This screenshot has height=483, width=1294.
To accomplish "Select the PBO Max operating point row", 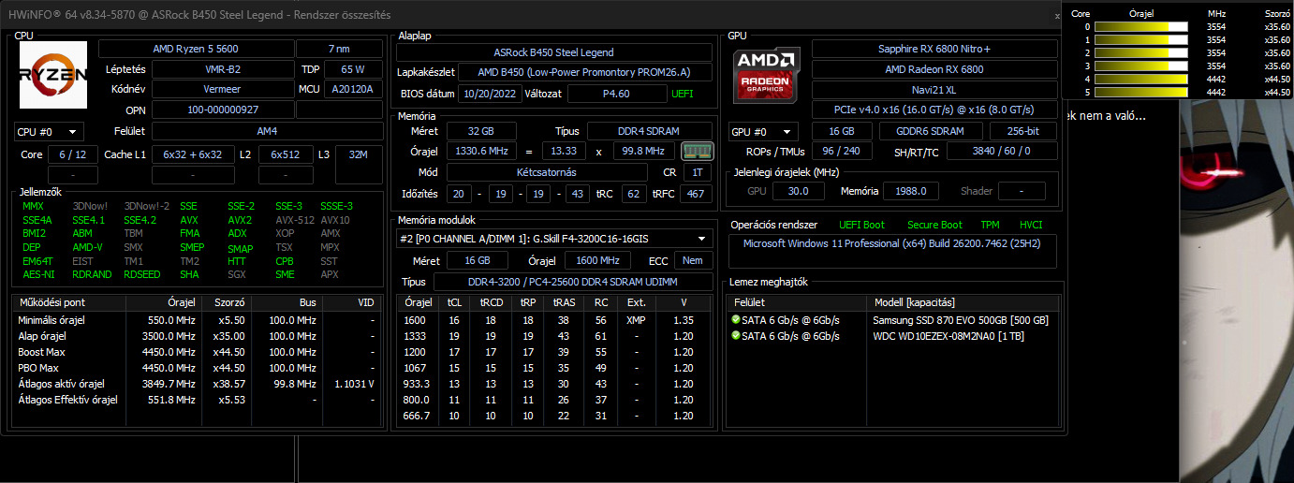I will [x=197, y=368].
